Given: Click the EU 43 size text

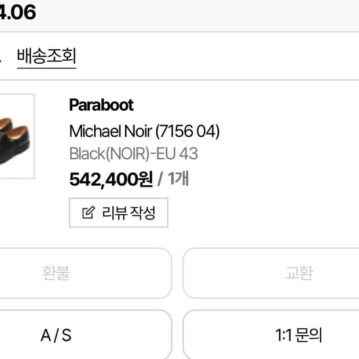Looking at the screenshot, I should pos(181,154).
